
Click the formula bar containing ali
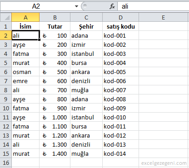[x=153, y=6]
